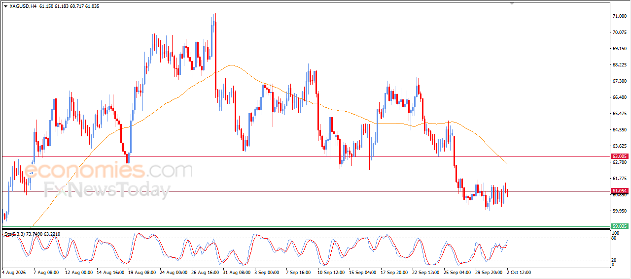
Task: Click the 65.475 price scale value
Action: click(619, 114)
